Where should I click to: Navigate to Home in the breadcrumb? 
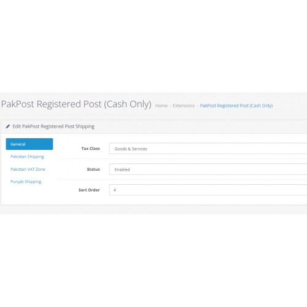(161, 106)
